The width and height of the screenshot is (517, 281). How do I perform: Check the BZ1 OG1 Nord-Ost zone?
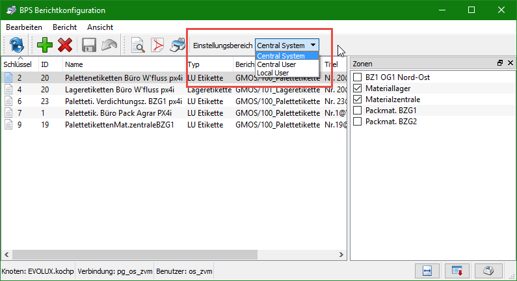pyautogui.click(x=358, y=77)
